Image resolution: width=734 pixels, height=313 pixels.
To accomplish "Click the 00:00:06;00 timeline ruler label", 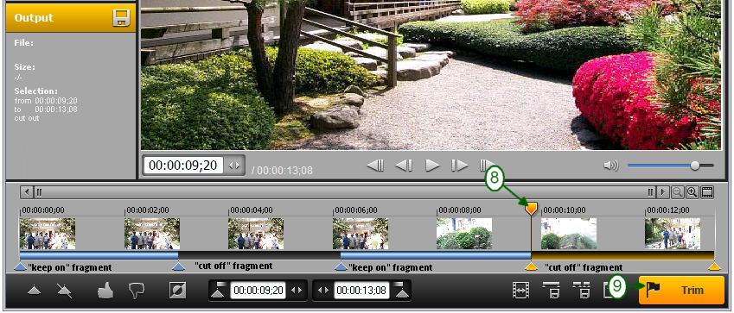I will click(356, 210).
